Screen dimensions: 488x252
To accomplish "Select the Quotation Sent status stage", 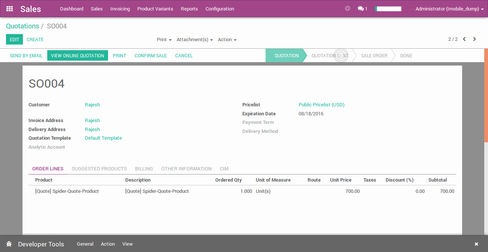I will [x=330, y=56].
